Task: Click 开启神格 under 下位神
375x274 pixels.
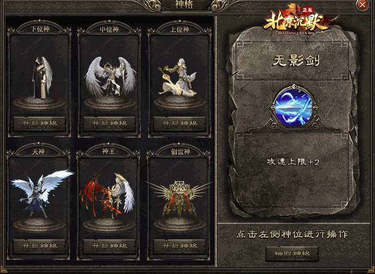Action: click(40, 124)
